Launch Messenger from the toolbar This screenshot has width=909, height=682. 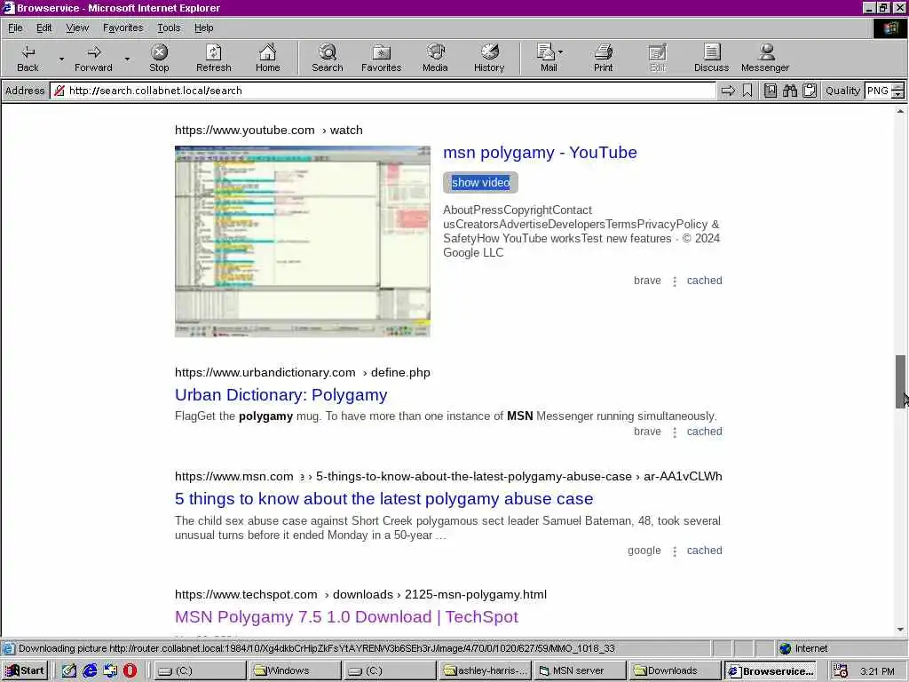click(765, 58)
